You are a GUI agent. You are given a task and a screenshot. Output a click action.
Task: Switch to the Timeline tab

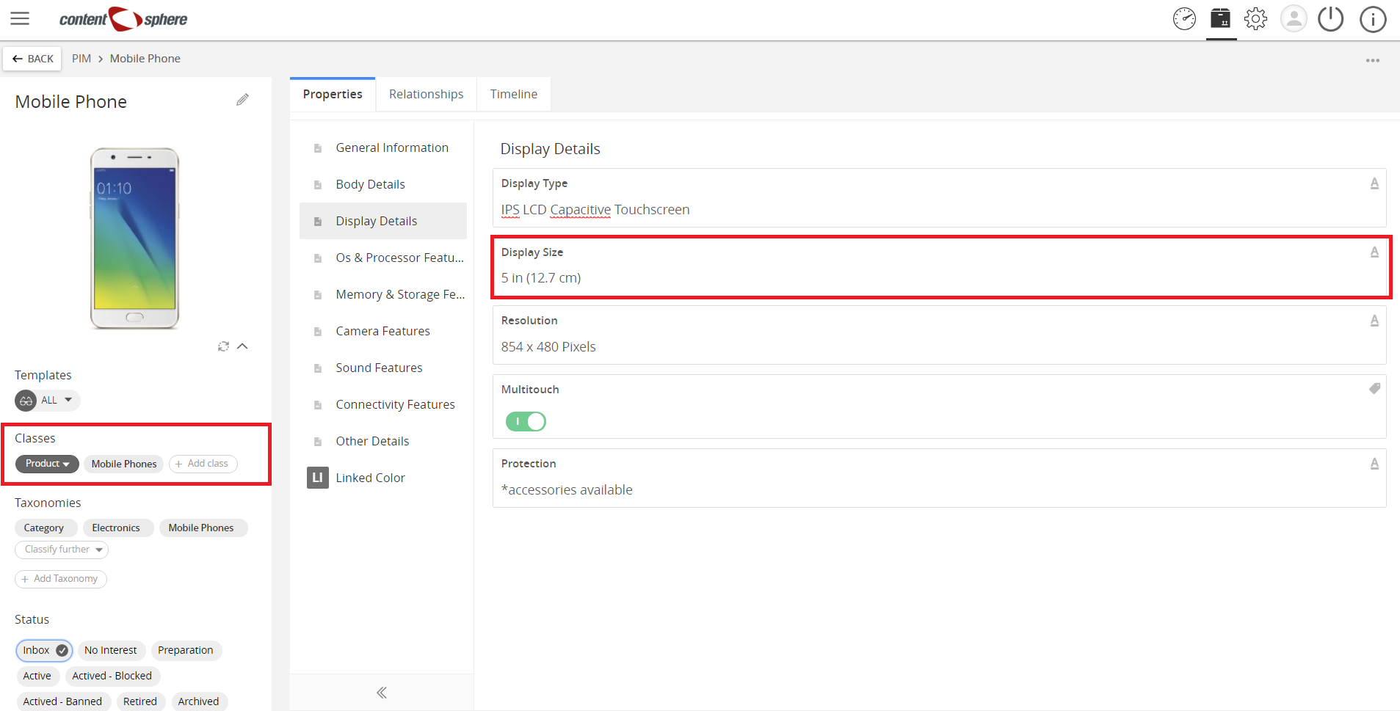(514, 94)
